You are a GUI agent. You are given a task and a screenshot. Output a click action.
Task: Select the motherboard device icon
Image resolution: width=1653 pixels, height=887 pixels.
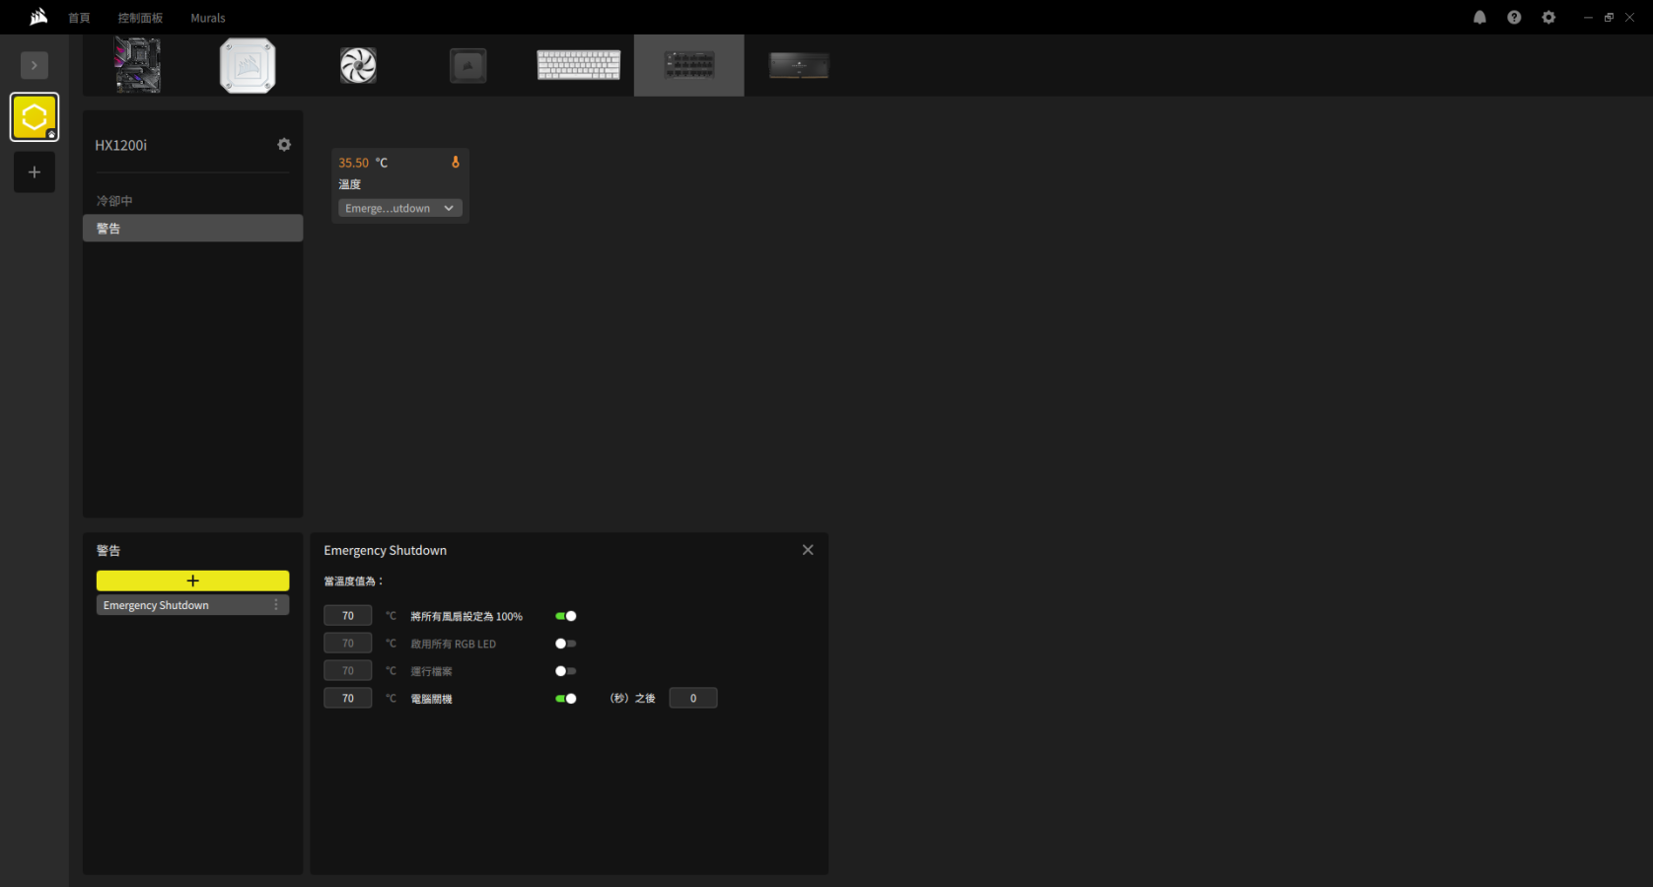(x=138, y=65)
